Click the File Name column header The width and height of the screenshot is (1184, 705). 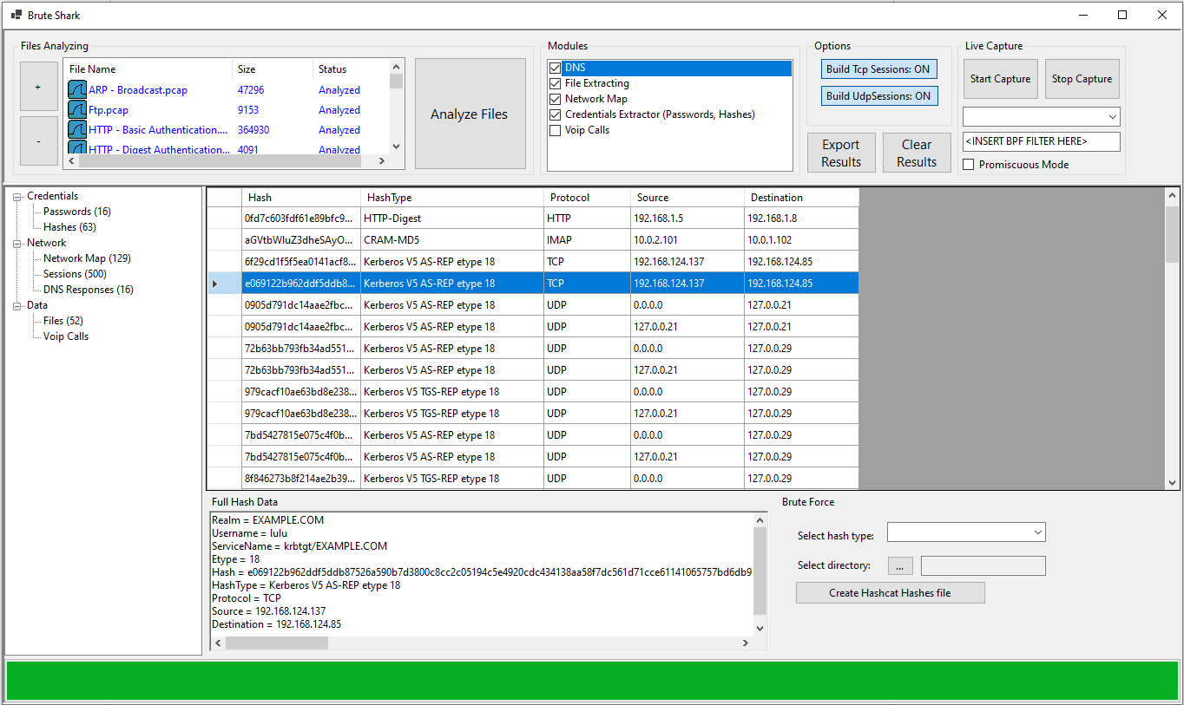148,69
